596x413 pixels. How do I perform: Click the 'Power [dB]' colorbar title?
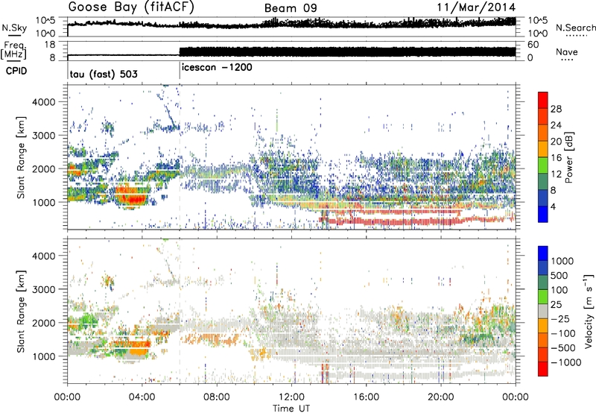point(569,157)
